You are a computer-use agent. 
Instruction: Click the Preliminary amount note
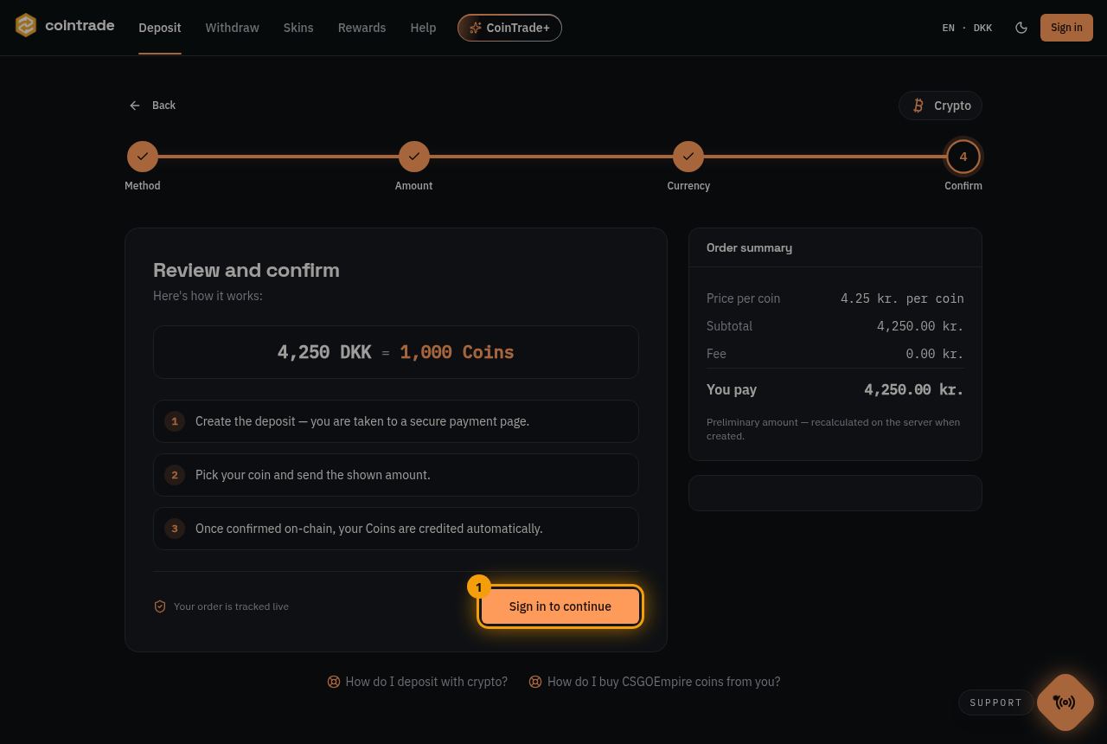834,429
